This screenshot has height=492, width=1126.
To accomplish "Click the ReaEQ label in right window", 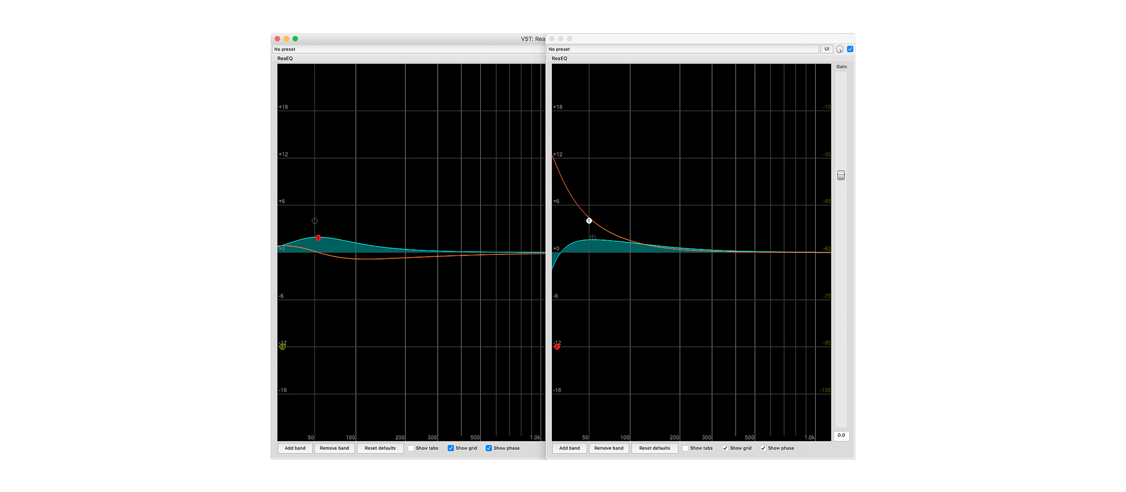I will point(559,59).
